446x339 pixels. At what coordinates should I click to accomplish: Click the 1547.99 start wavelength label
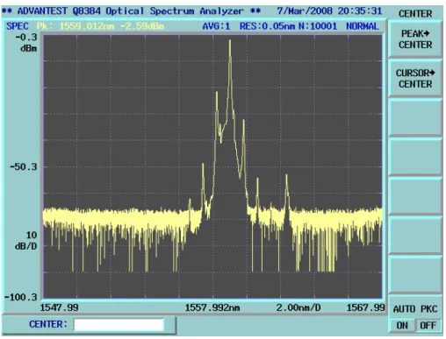coord(59,307)
